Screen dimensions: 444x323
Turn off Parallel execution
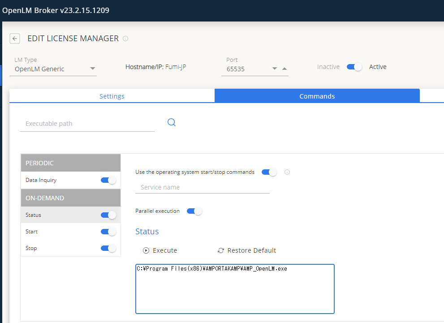[x=194, y=211]
